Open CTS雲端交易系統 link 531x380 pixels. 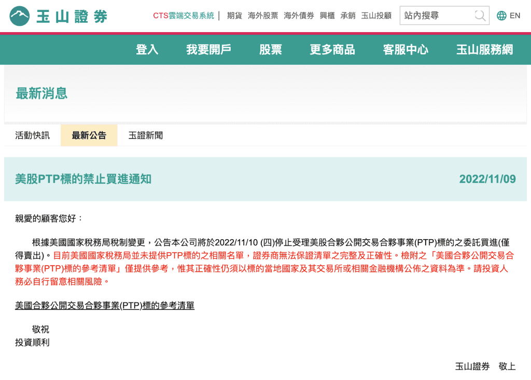click(x=184, y=16)
